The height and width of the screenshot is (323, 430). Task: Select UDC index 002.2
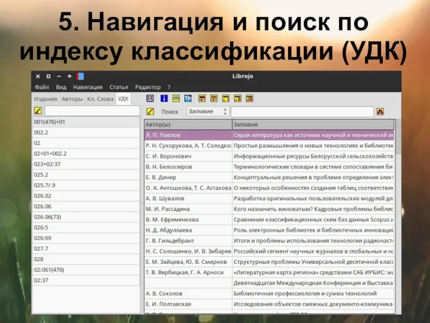[86, 132]
